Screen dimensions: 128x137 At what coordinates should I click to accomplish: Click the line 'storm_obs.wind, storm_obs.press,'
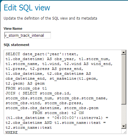point(44,103)
